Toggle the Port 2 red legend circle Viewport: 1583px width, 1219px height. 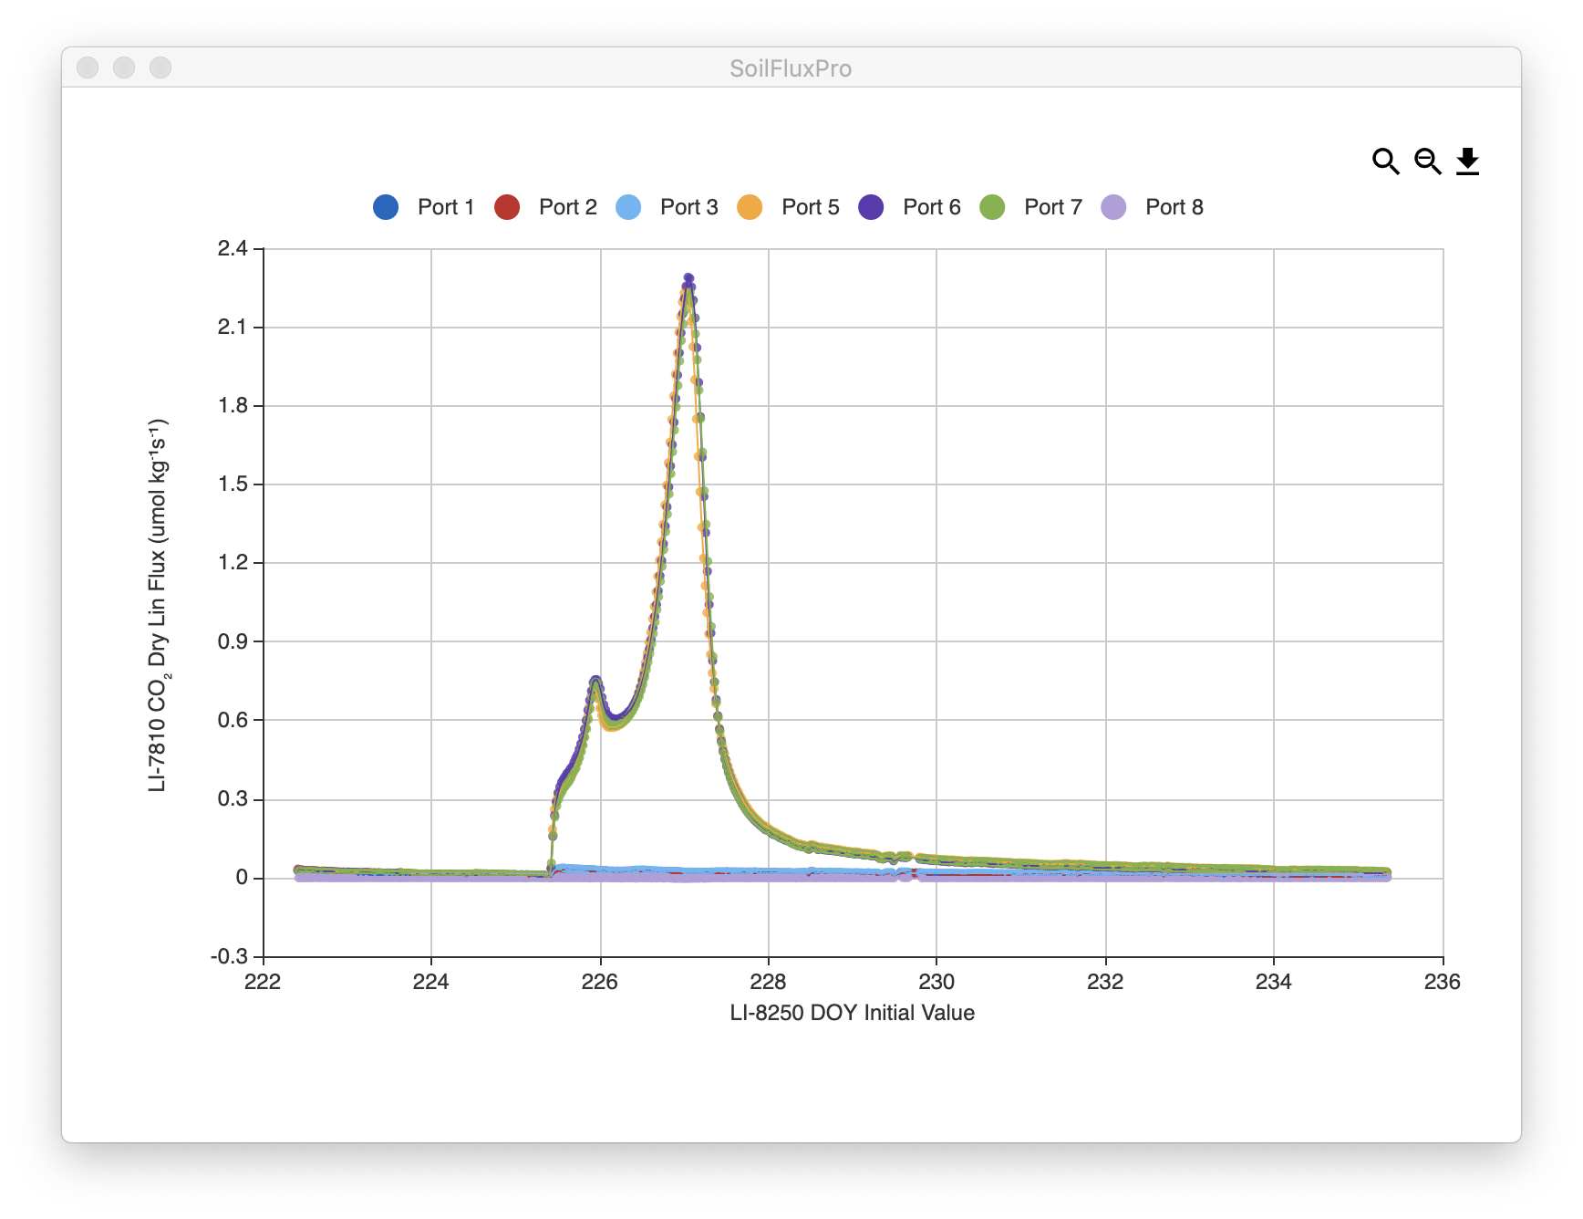point(507,207)
